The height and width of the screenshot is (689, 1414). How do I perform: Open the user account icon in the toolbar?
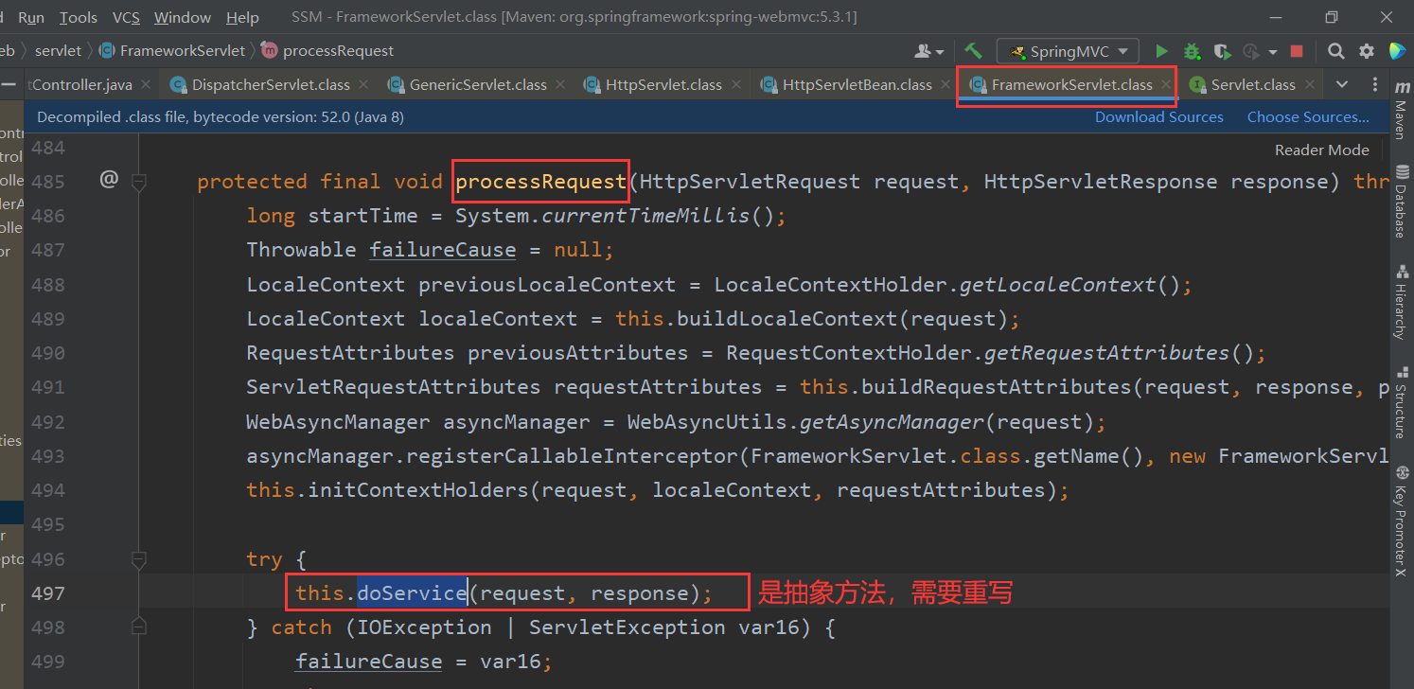click(x=923, y=51)
